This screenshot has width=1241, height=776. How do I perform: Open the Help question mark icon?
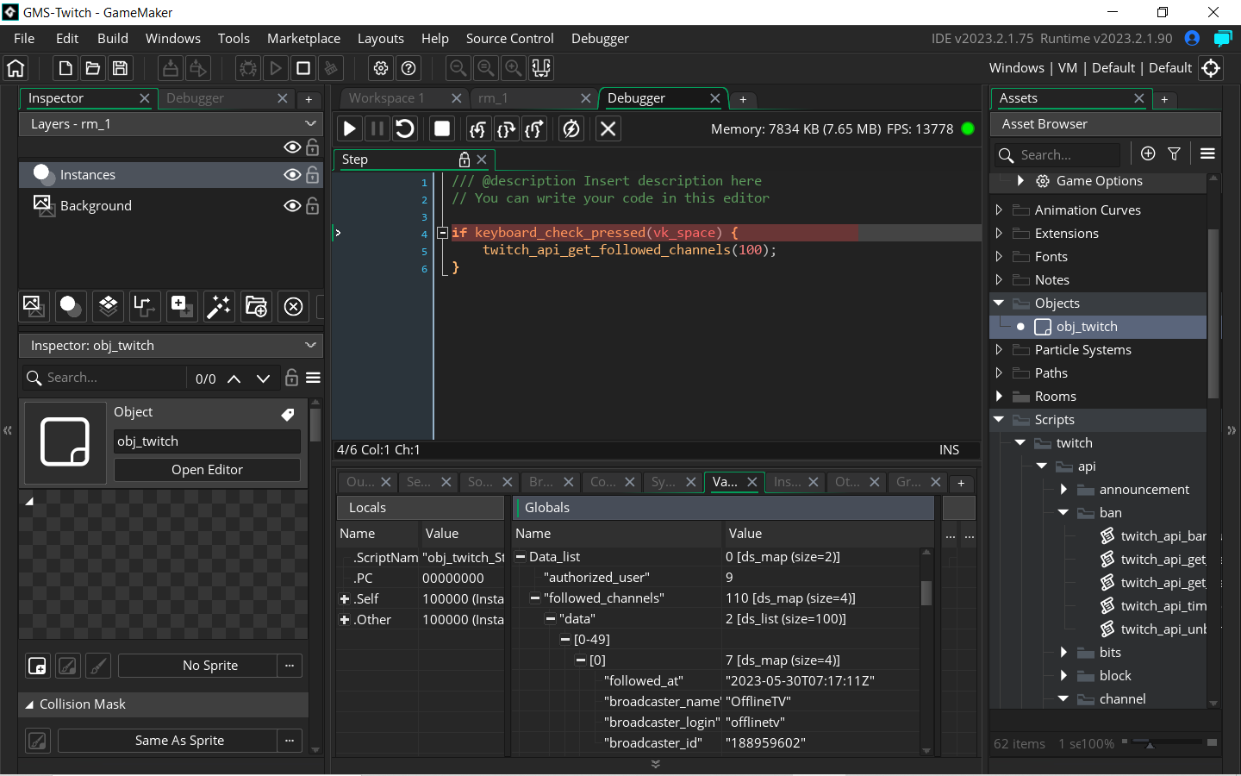(408, 68)
